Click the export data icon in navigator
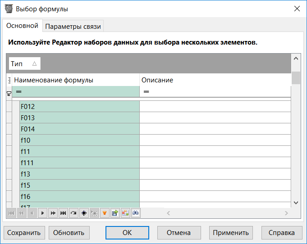Screen dimensions: 307x244 (115, 213)
